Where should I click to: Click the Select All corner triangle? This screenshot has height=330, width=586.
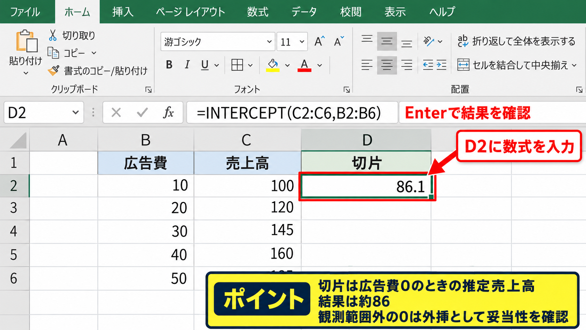tap(19, 140)
